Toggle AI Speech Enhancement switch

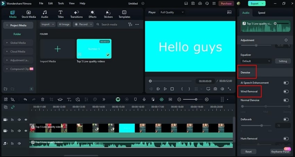tap(286, 83)
